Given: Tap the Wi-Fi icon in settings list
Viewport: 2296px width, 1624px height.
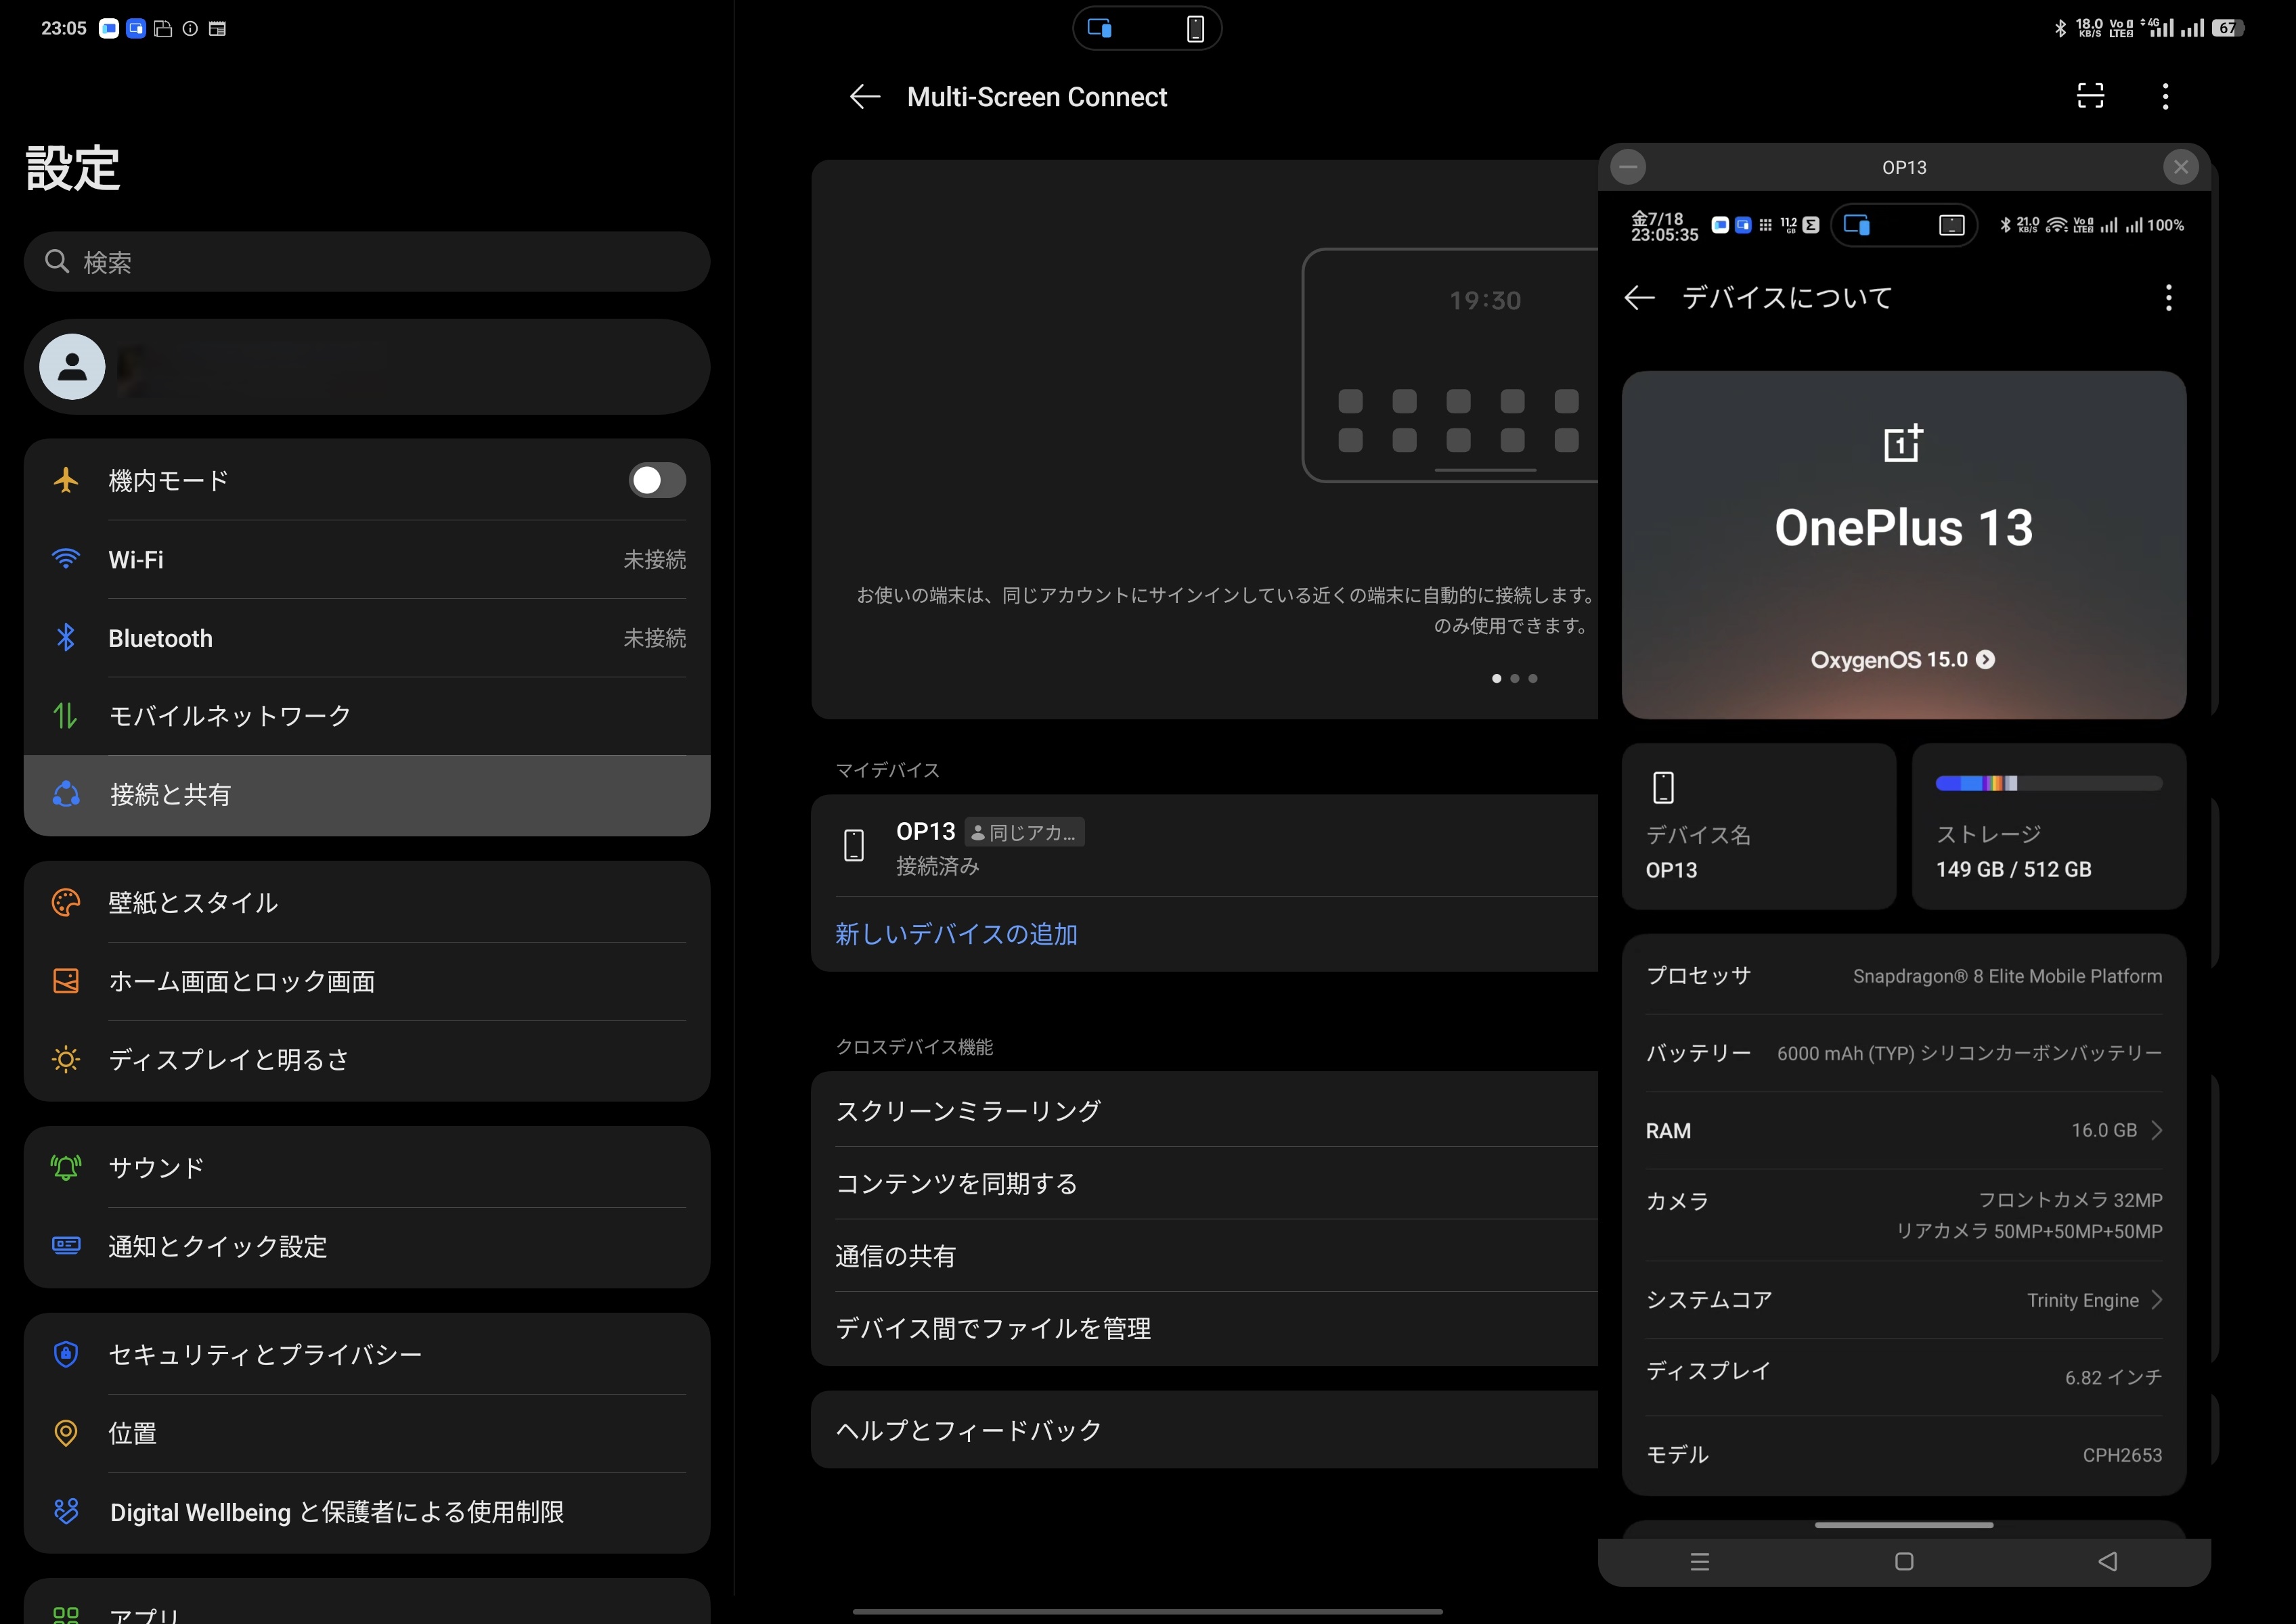Looking at the screenshot, I should (x=66, y=559).
